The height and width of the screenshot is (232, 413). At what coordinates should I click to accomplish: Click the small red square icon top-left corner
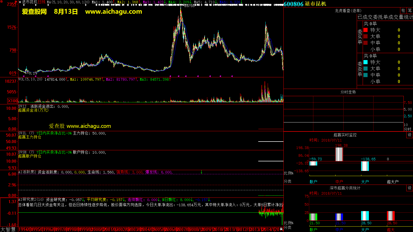[1, 1]
